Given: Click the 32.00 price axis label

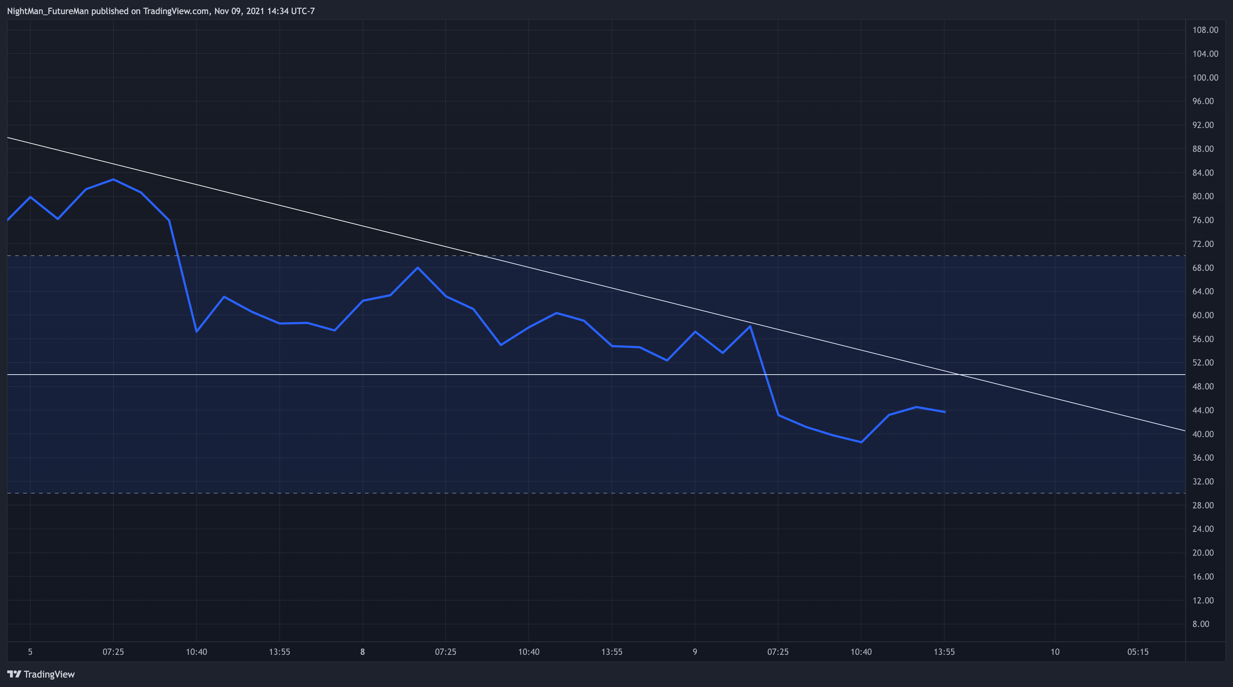Looking at the screenshot, I should (1203, 482).
